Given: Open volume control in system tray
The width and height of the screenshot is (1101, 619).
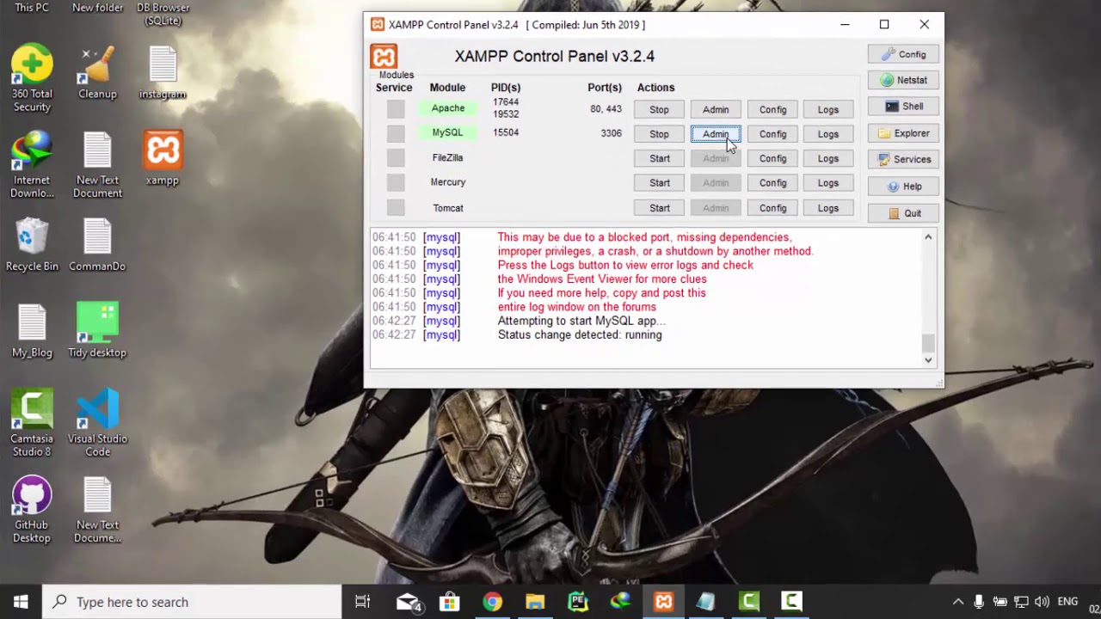Looking at the screenshot, I should (1042, 602).
